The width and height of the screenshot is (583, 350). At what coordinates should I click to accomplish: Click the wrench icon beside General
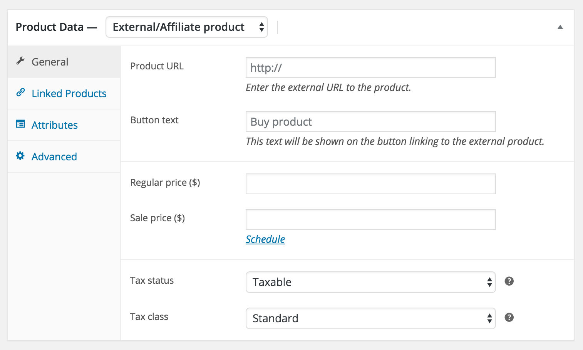click(x=20, y=61)
